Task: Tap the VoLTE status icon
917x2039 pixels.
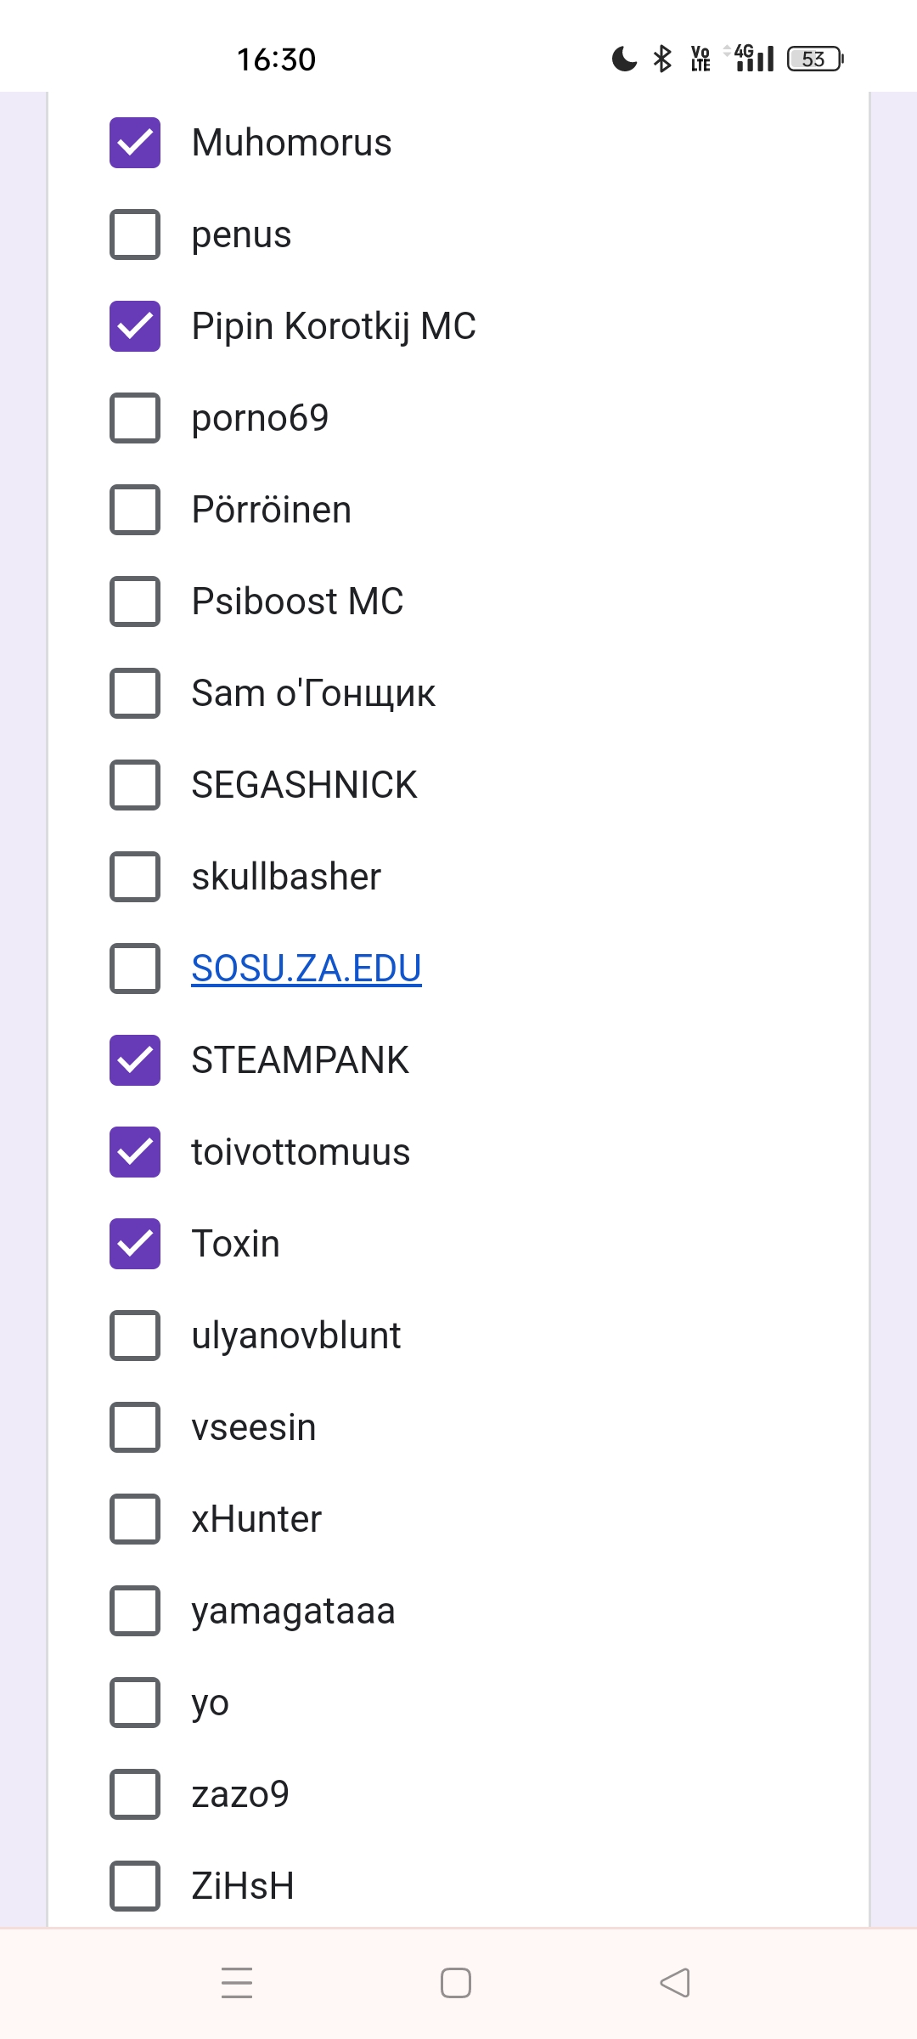Action: point(700,59)
